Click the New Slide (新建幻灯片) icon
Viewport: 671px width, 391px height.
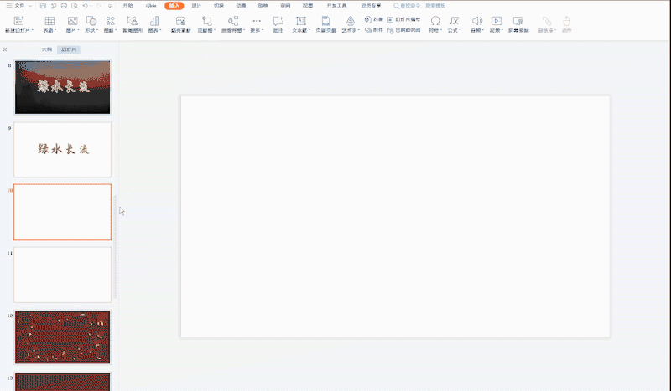18,21
